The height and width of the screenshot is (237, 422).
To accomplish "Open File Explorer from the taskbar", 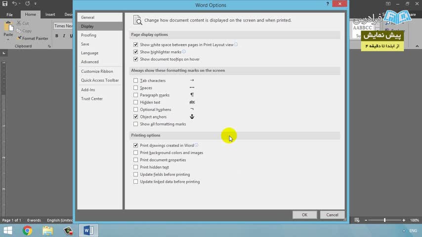I will (x=47, y=231).
